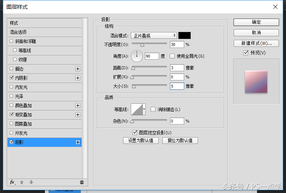Enable the 图案叠加 checkbox
The height and width of the screenshot is (193, 286).
point(11,123)
